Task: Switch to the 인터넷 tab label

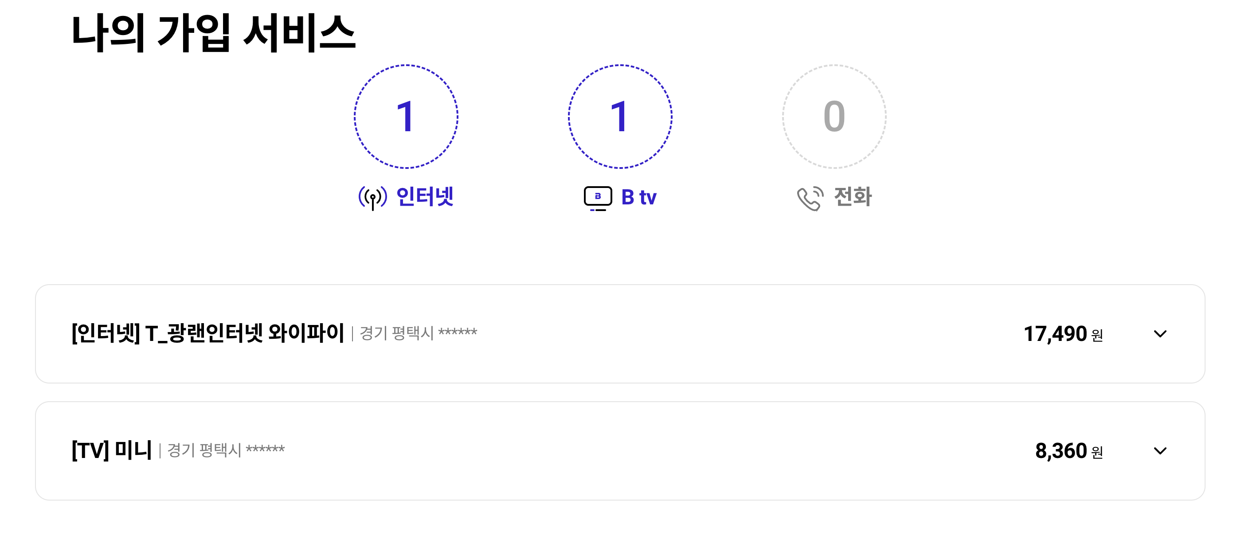Action: (x=425, y=197)
